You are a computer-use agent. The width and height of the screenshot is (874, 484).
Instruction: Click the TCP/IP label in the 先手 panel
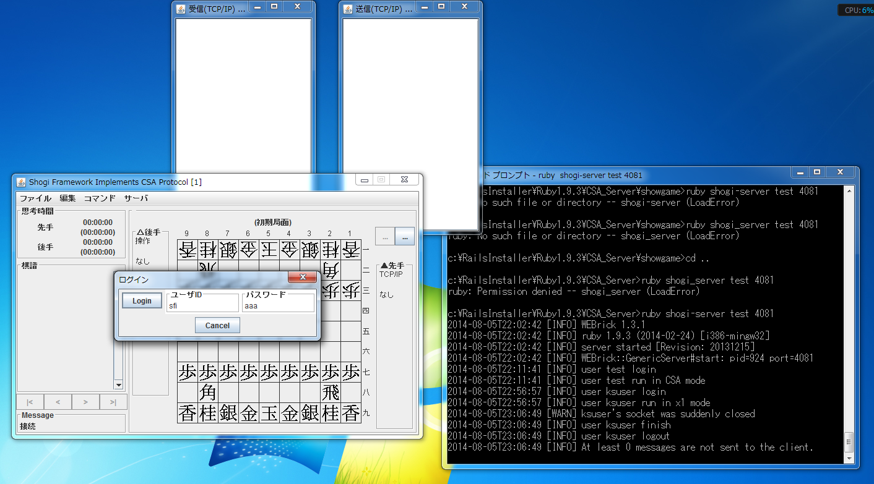pos(391,274)
